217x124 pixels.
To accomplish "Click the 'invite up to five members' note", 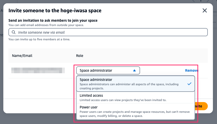I will click(39, 39).
